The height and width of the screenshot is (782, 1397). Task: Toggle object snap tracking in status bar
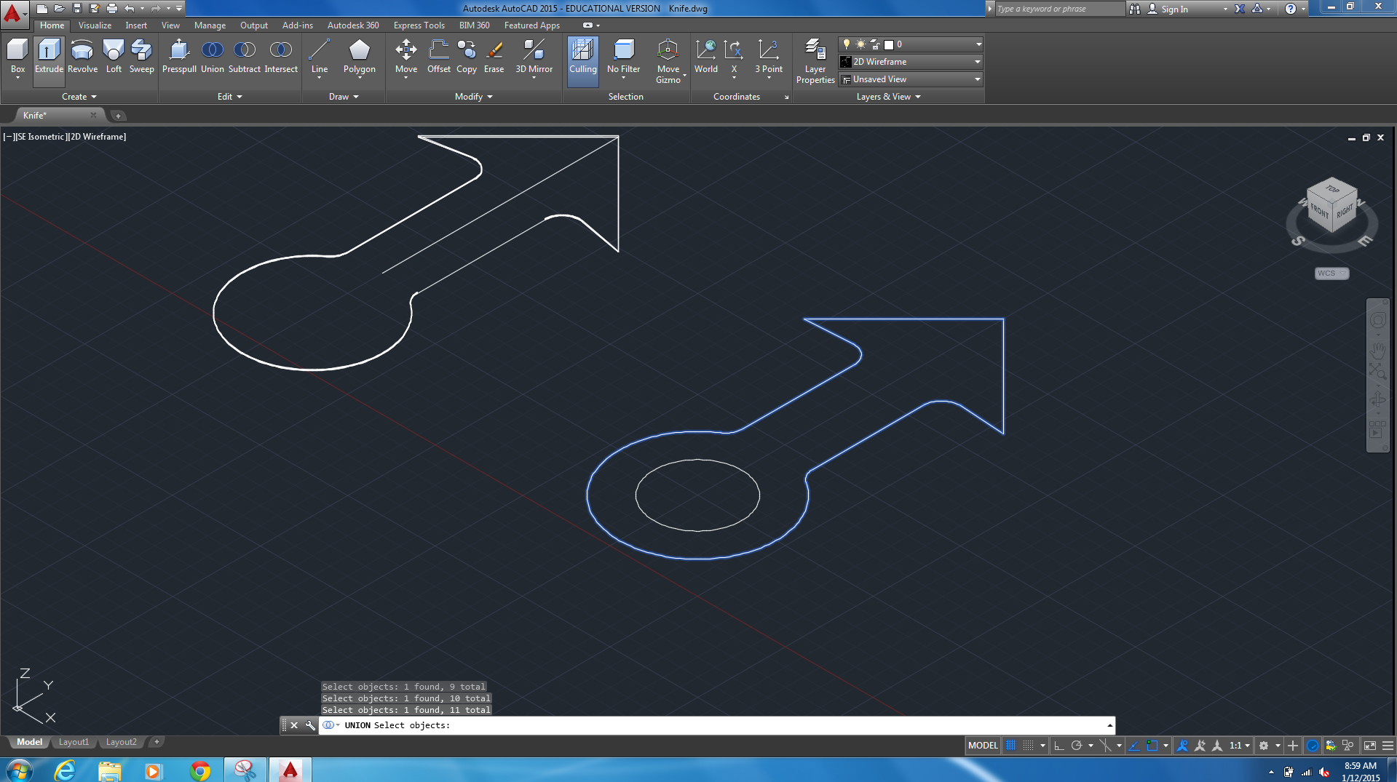click(x=1134, y=745)
